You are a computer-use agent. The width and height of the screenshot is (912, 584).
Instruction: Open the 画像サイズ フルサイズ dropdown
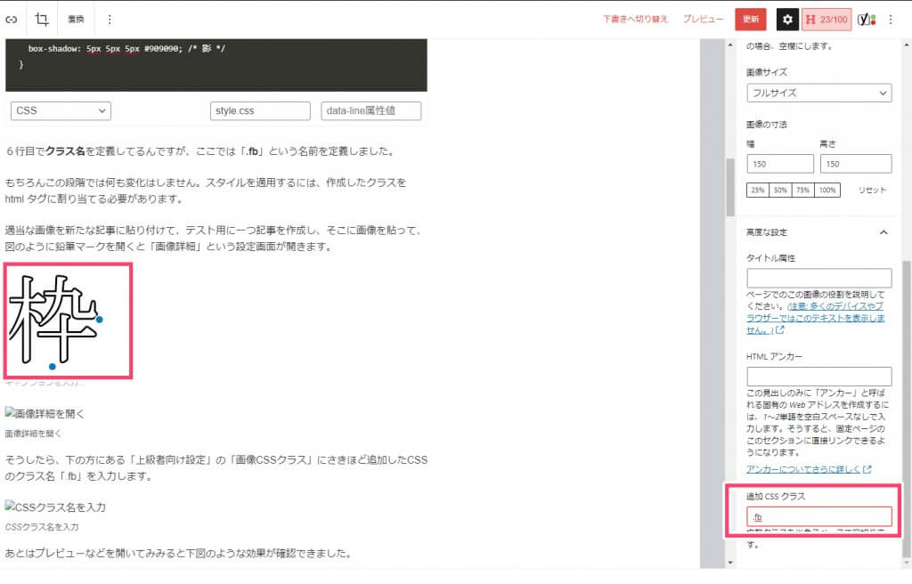[x=818, y=93]
